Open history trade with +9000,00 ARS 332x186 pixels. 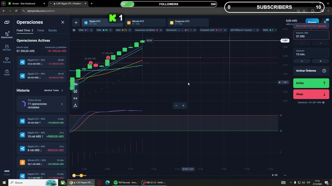click(x=41, y=135)
